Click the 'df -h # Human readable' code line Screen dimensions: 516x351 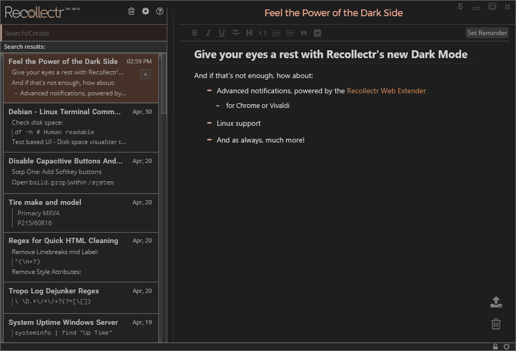[55, 132]
